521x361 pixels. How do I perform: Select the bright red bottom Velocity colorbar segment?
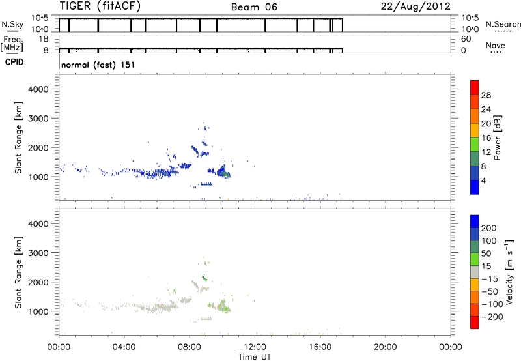(x=475, y=323)
